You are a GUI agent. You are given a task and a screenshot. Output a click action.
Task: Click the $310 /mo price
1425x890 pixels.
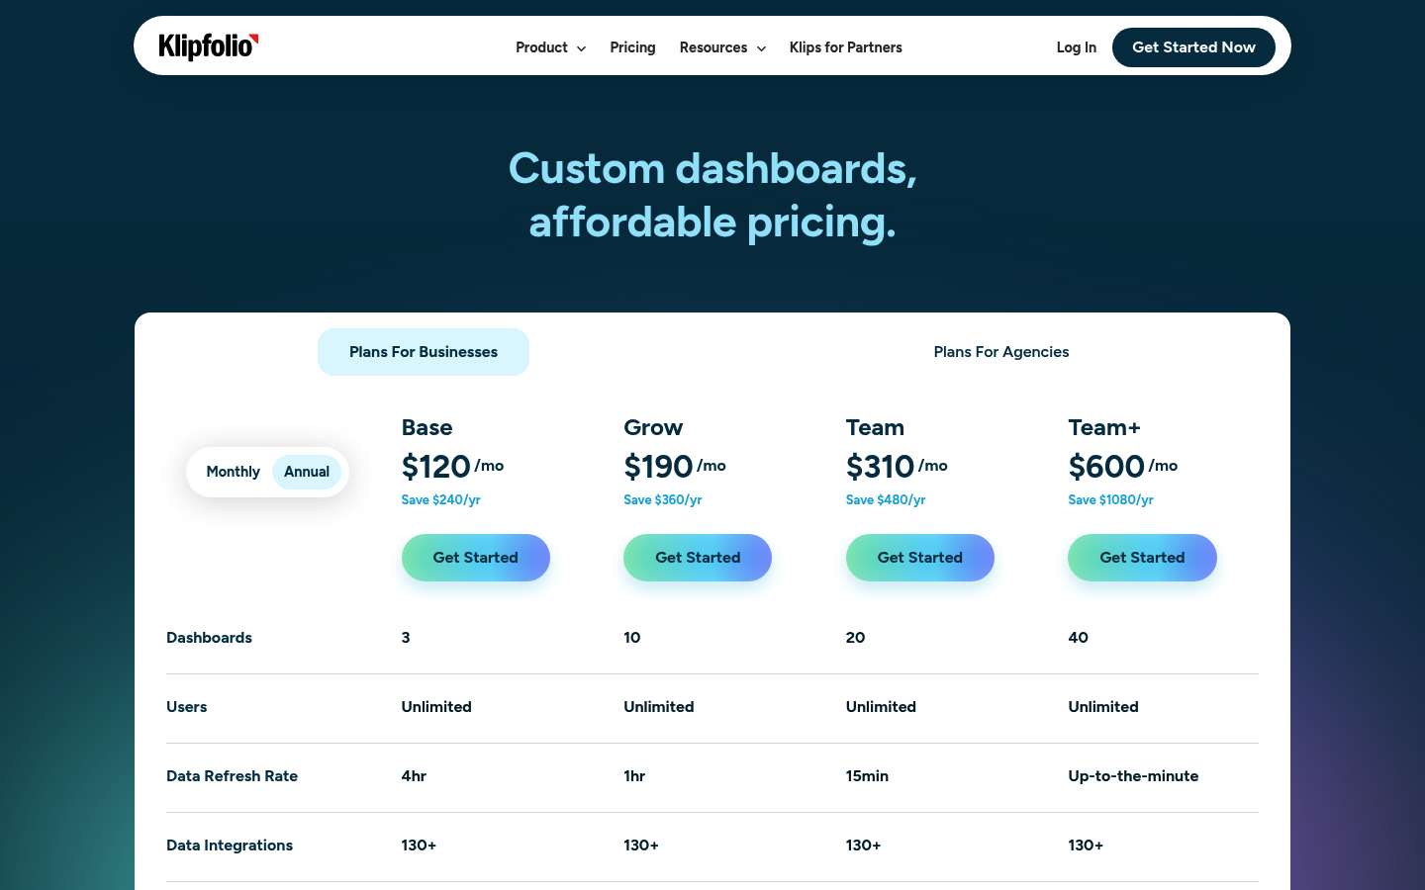[897, 467]
